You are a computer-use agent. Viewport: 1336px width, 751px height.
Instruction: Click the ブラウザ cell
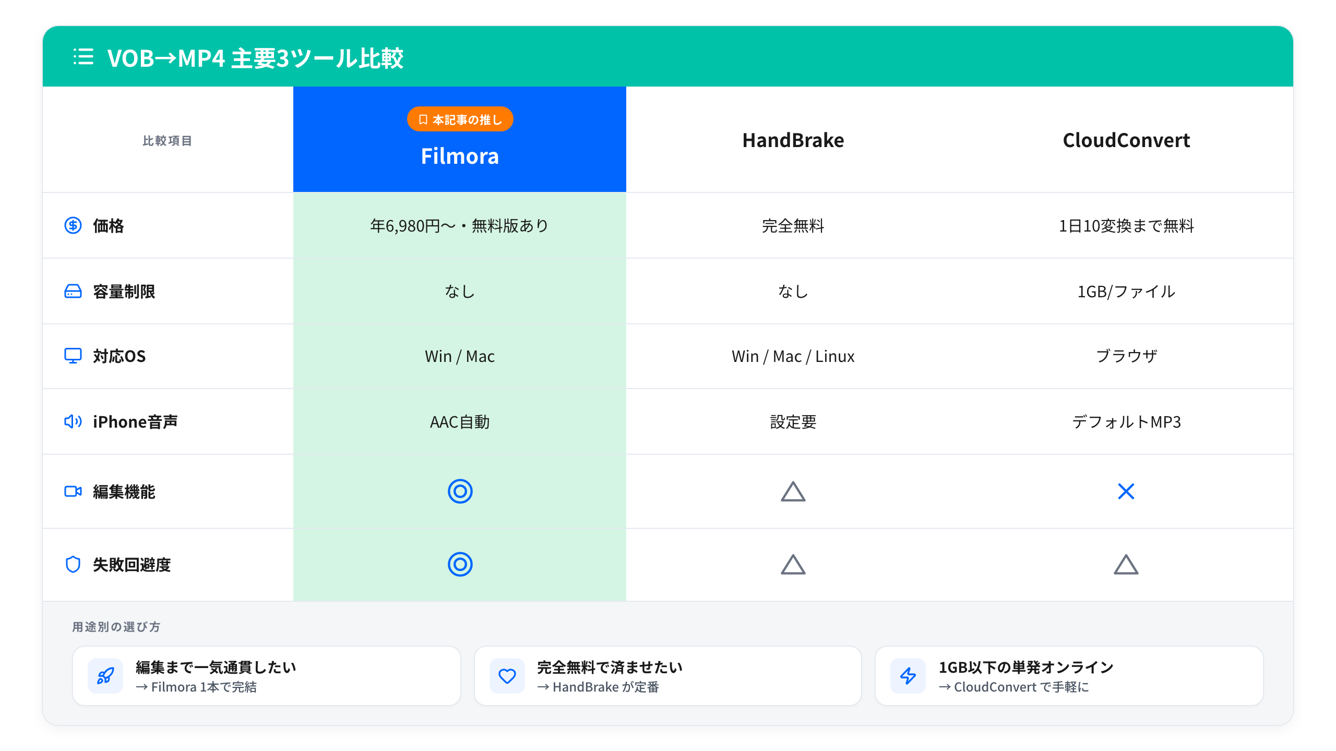pos(1126,356)
